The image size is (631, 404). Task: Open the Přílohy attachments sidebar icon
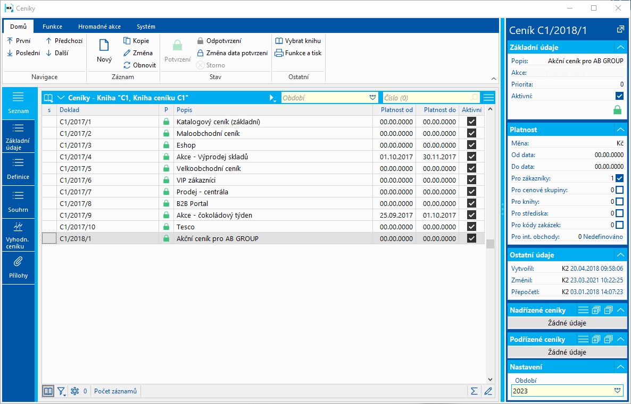pos(18,261)
